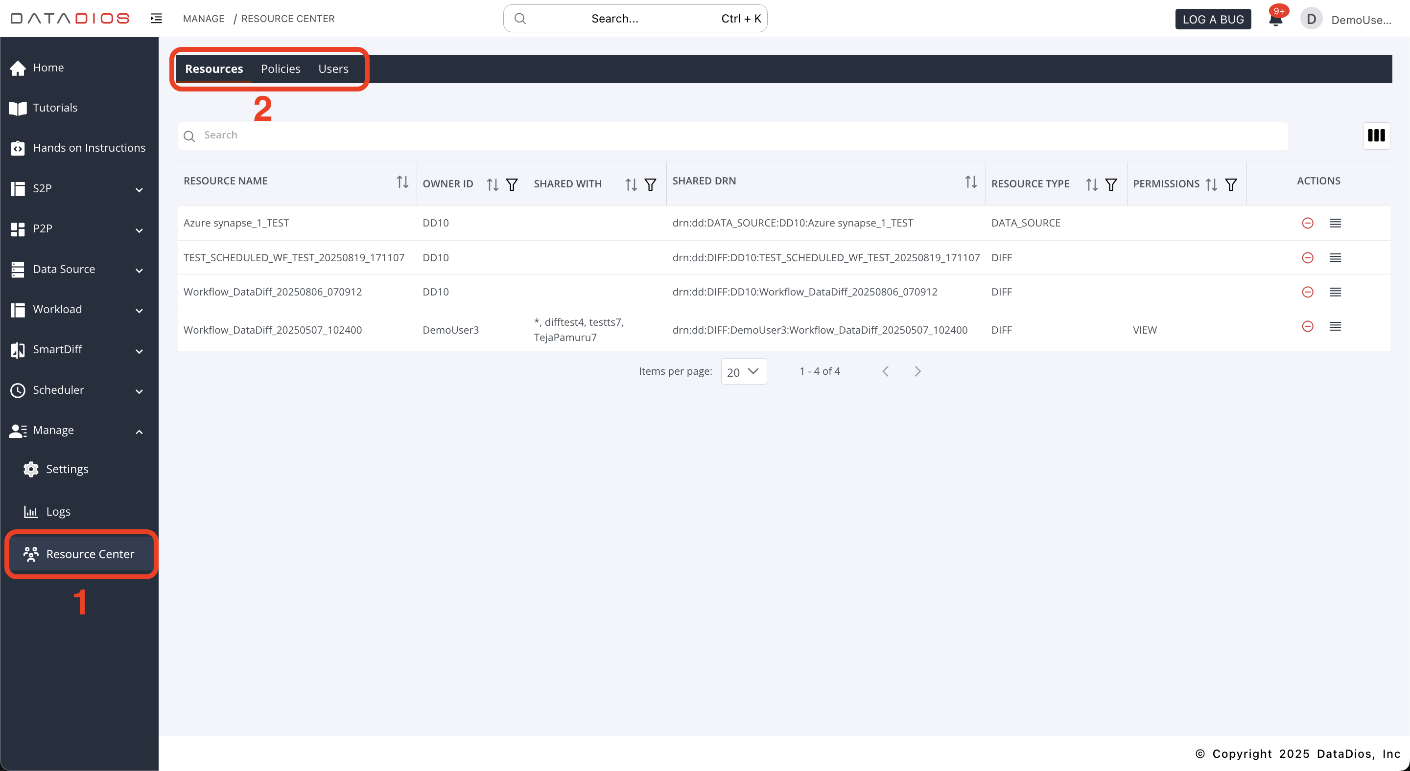Filter the Resource Type column
Image resolution: width=1410 pixels, height=771 pixels.
(1111, 184)
